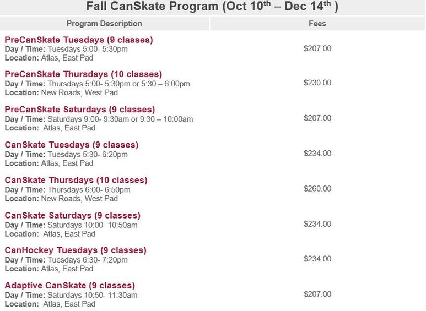Click CanSkate Tuesdays (9 classes) title
This screenshot has width=426, height=311.
pos(72,145)
